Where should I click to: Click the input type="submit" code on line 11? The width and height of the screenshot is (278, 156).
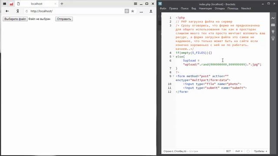215,88
